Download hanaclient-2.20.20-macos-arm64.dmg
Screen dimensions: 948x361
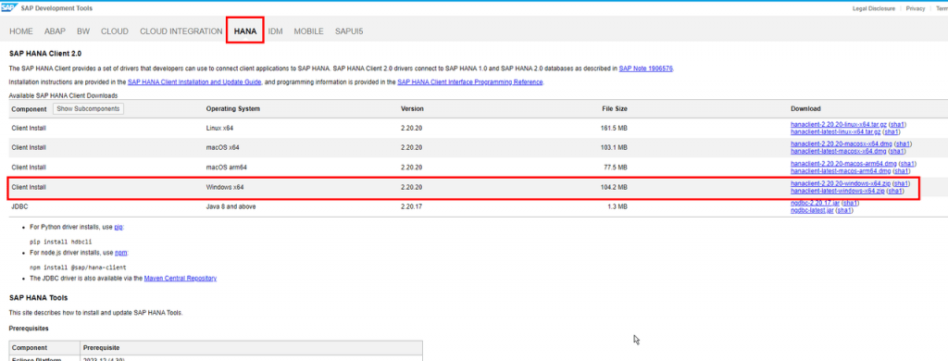[x=843, y=164]
